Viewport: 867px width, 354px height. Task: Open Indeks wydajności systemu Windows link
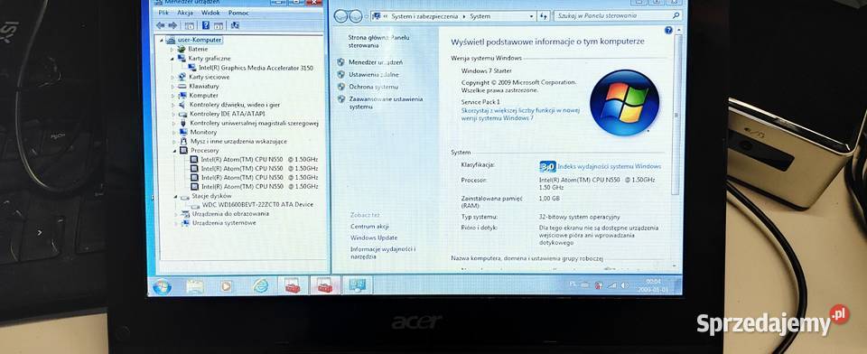click(x=609, y=166)
